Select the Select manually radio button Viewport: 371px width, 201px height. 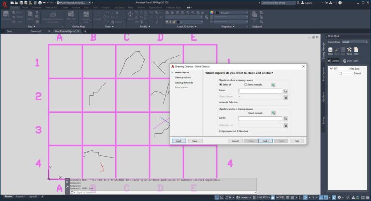[245, 84]
